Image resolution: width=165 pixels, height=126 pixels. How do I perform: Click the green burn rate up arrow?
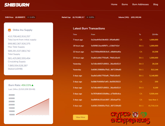[x=32, y=85]
